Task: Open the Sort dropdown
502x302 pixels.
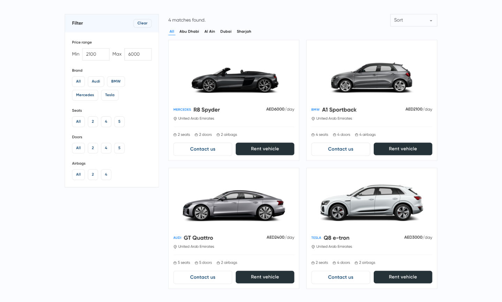Action: (x=413, y=20)
